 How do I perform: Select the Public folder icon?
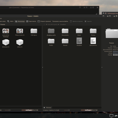click(x=51, y=41)
